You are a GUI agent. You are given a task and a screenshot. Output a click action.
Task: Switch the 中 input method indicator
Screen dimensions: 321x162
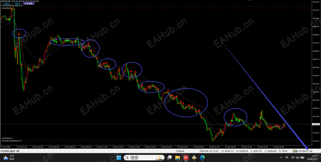pos(287,158)
